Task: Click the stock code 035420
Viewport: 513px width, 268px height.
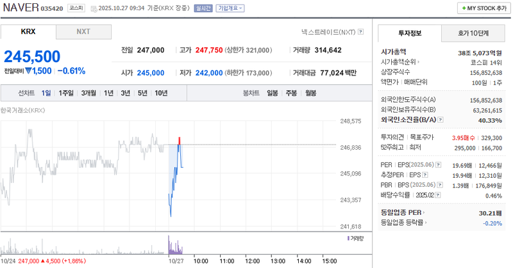Action: click(x=52, y=8)
